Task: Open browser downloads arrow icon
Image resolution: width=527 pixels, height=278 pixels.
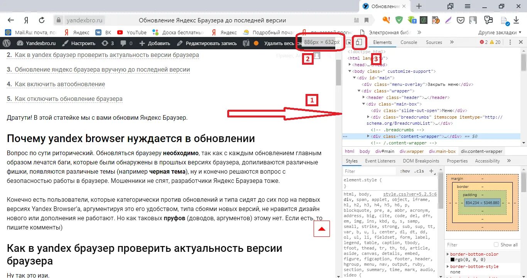Action: [x=517, y=20]
